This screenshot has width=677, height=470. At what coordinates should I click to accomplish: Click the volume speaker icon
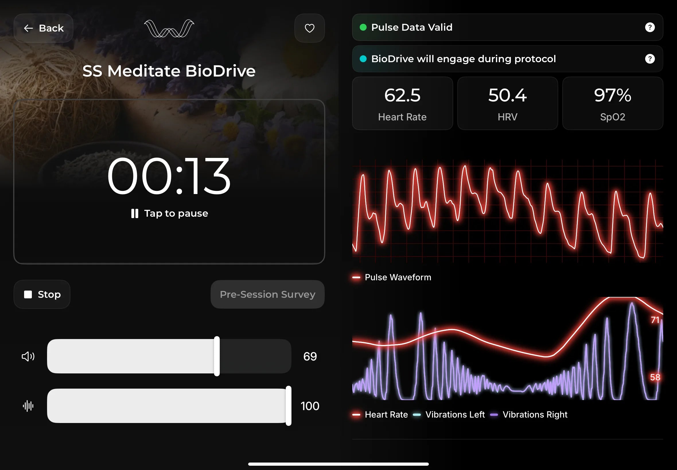pos(28,356)
